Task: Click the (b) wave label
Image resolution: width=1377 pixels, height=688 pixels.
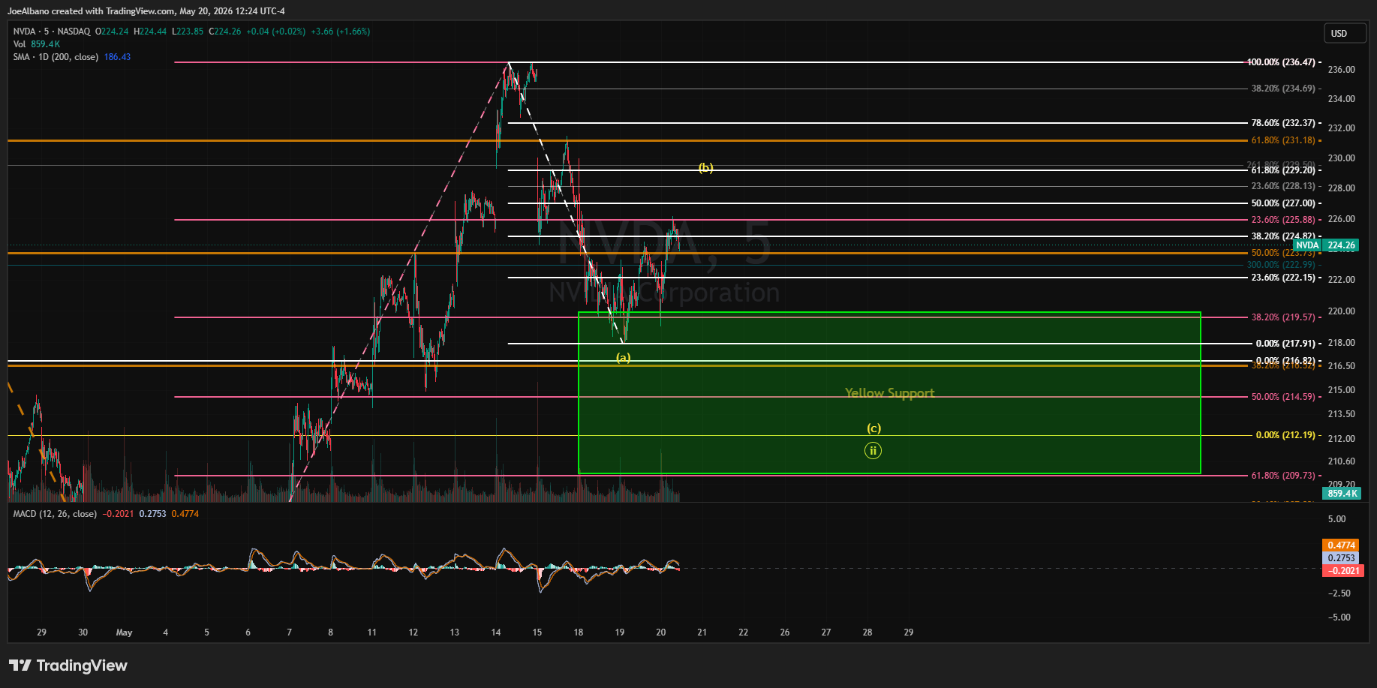Action: point(706,168)
